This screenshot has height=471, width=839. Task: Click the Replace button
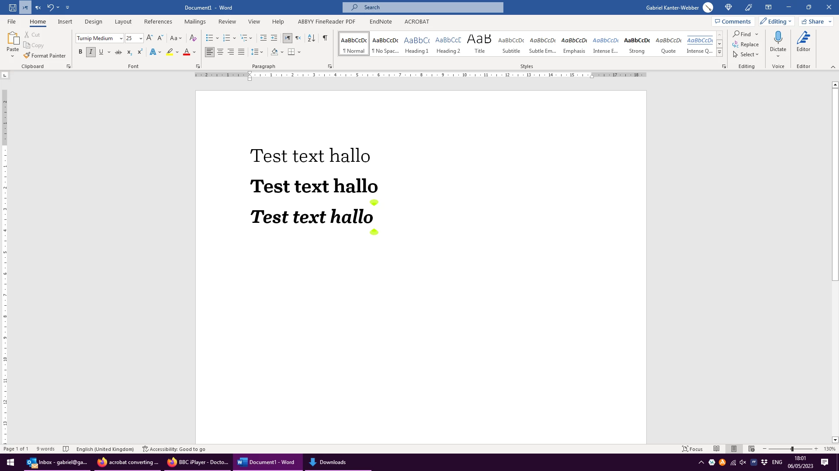[x=745, y=44]
